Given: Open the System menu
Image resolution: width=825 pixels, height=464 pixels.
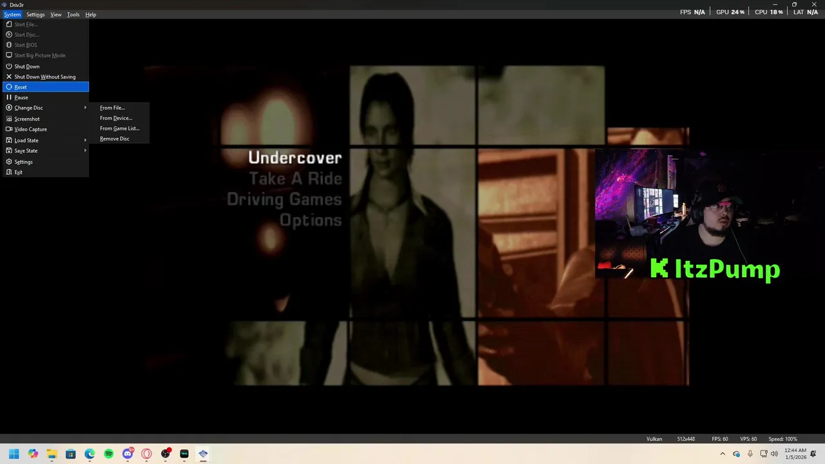Looking at the screenshot, I should pos(12,14).
